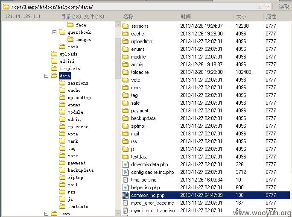Image resolution: width=292 pixels, height=217 pixels.
Task: Select module folder name in file list
Action: click(138, 57)
